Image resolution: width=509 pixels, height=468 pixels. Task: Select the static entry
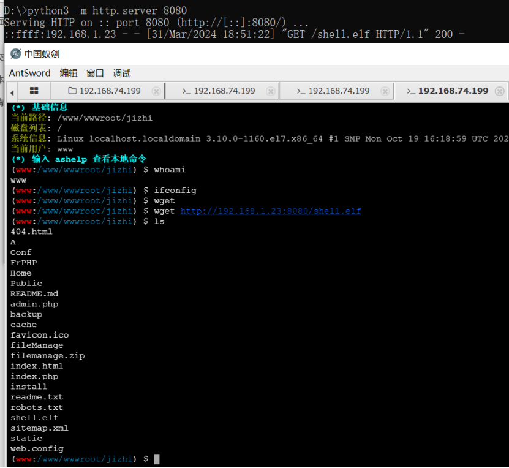tap(26, 439)
